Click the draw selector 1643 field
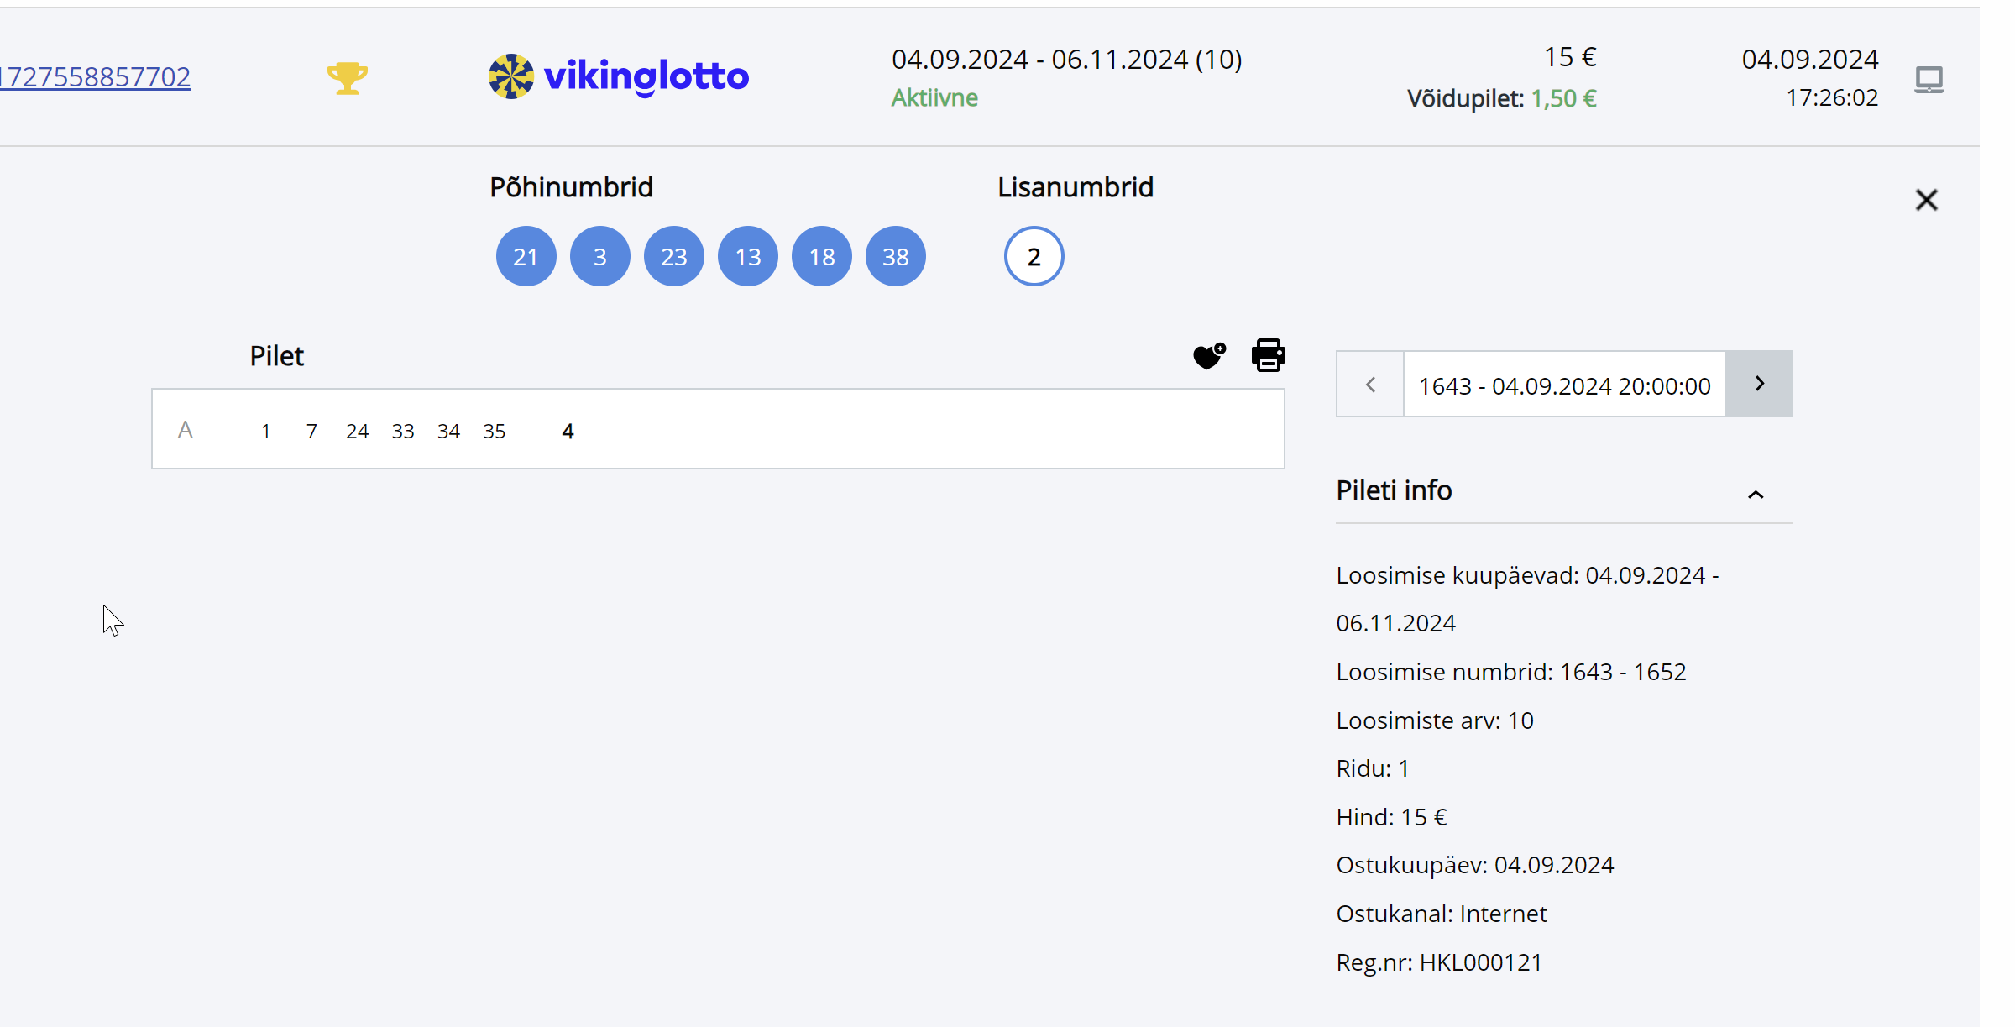 (1563, 385)
